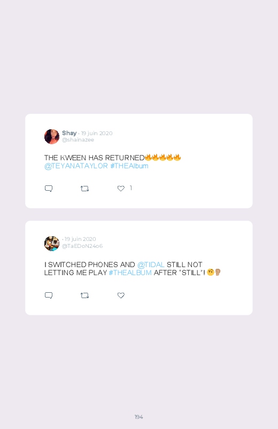Image resolution: width=278 pixels, height=429 pixels.
Task: Click the @shainazee handle
Action: [x=78, y=140]
